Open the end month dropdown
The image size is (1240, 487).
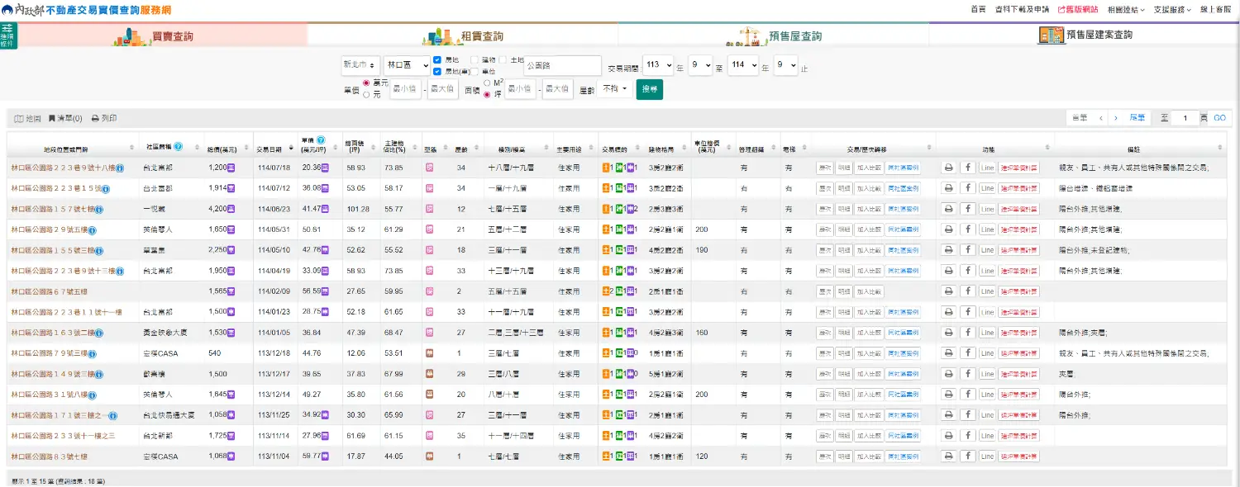[x=786, y=66]
